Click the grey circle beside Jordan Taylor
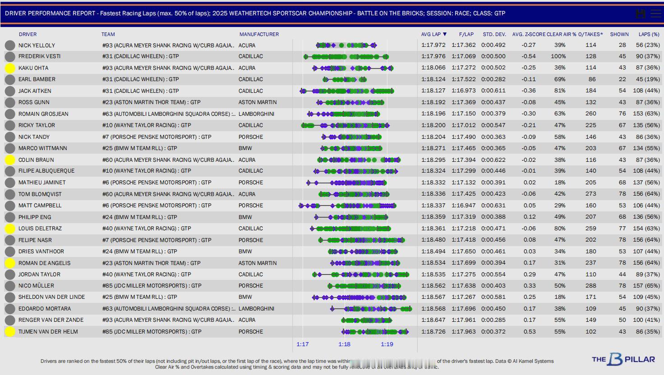Viewport: 664px width, 375px height. pyautogui.click(x=10, y=274)
